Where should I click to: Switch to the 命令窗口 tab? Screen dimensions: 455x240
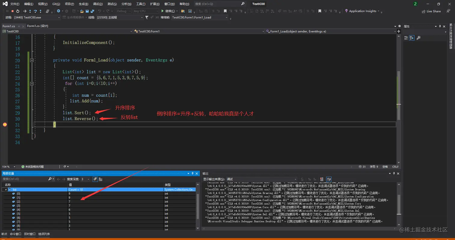[x=16, y=234]
